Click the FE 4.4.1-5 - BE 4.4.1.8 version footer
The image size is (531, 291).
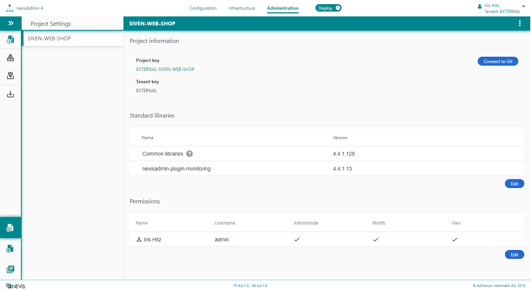coord(250,286)
